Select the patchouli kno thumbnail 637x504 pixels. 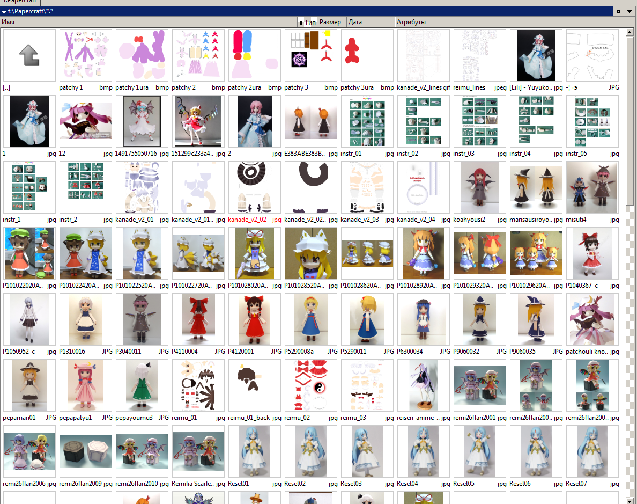(592, 319)
